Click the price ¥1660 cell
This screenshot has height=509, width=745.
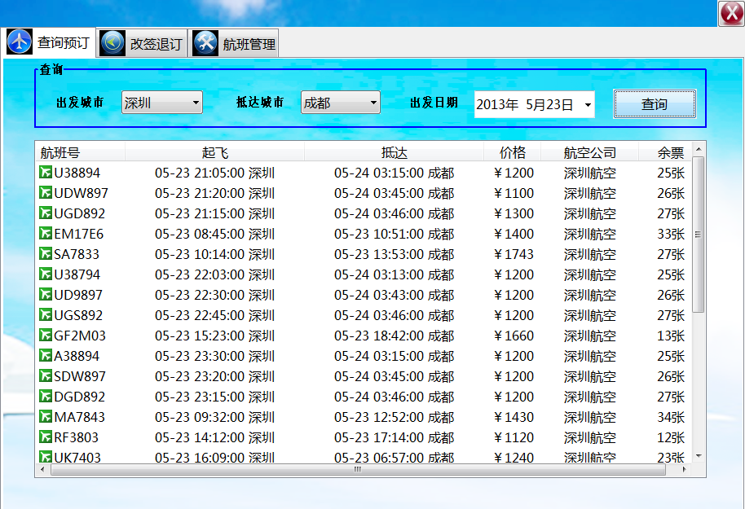pyautogui.click(x=514, y=336)
